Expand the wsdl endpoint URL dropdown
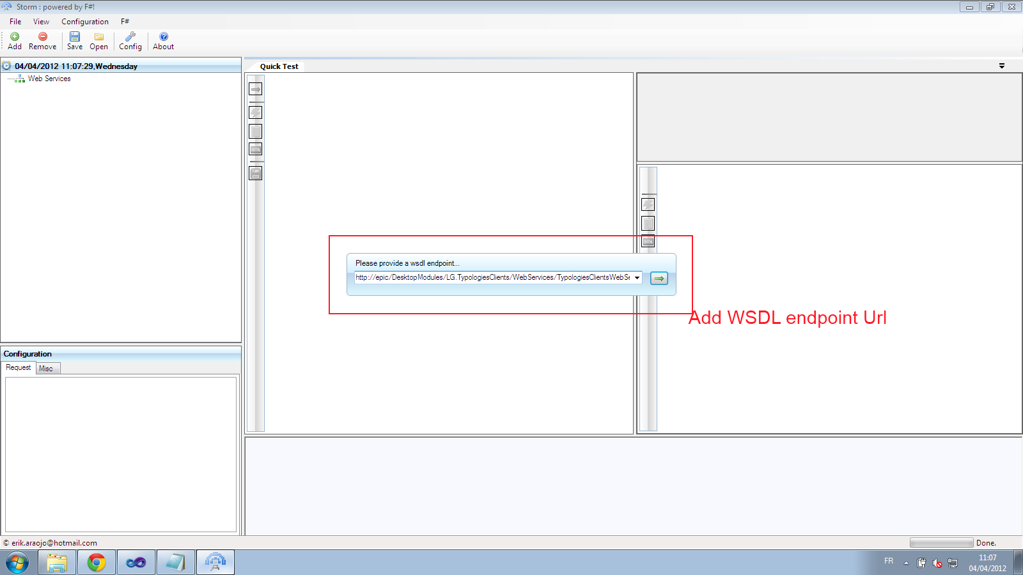This screenshot has width=1023, height=575. pyautogui.click(x=637, y=277)
